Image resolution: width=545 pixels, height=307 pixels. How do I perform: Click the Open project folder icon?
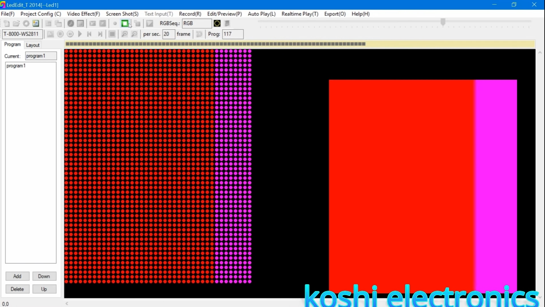coord(16,24)
